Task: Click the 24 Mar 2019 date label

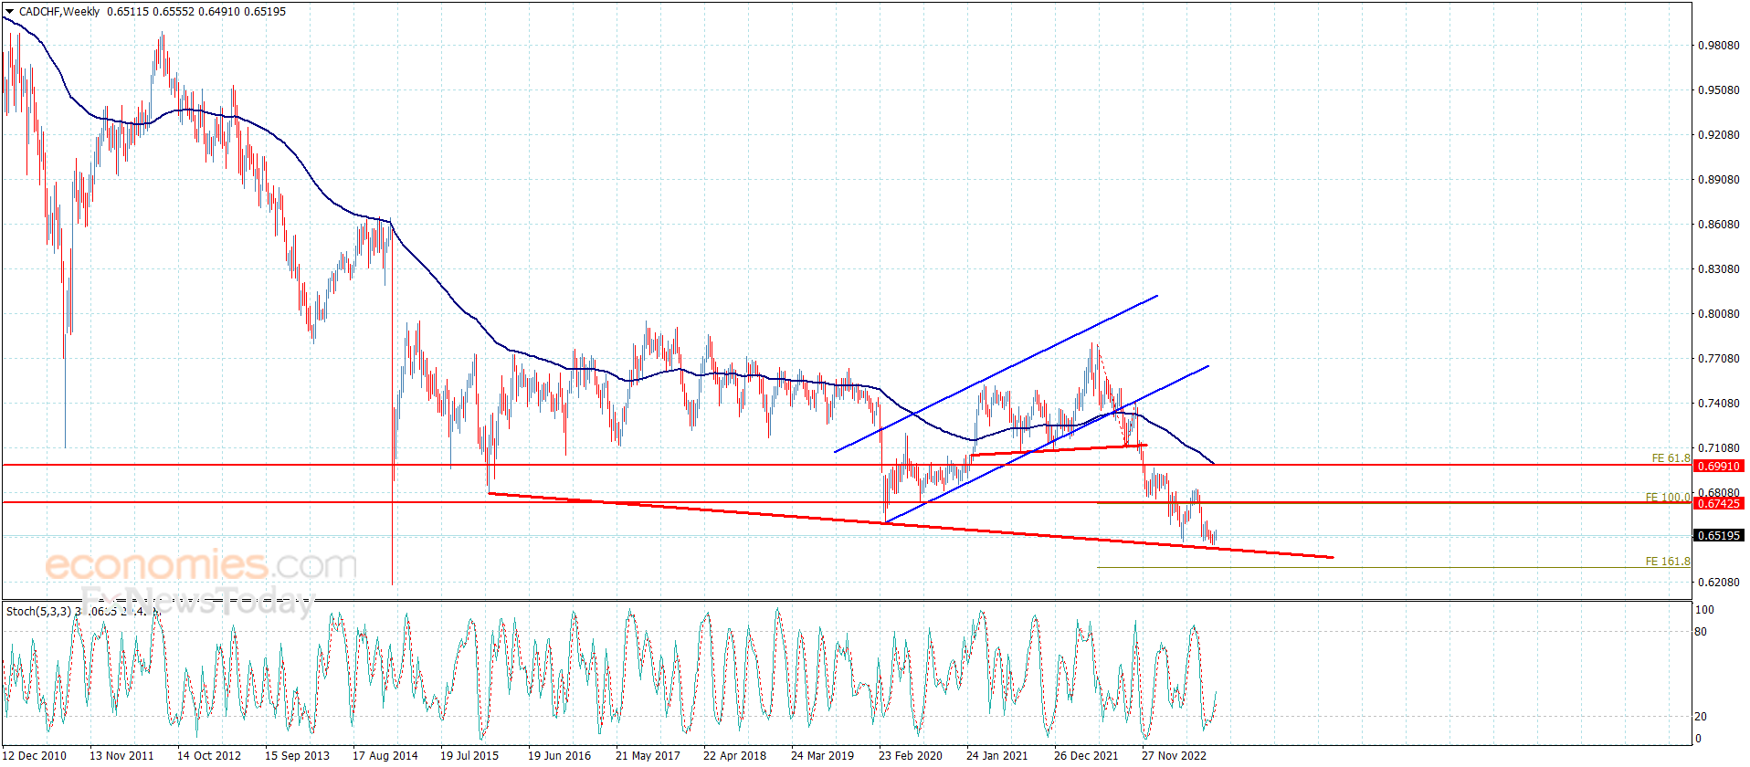Action: (822, 755)
